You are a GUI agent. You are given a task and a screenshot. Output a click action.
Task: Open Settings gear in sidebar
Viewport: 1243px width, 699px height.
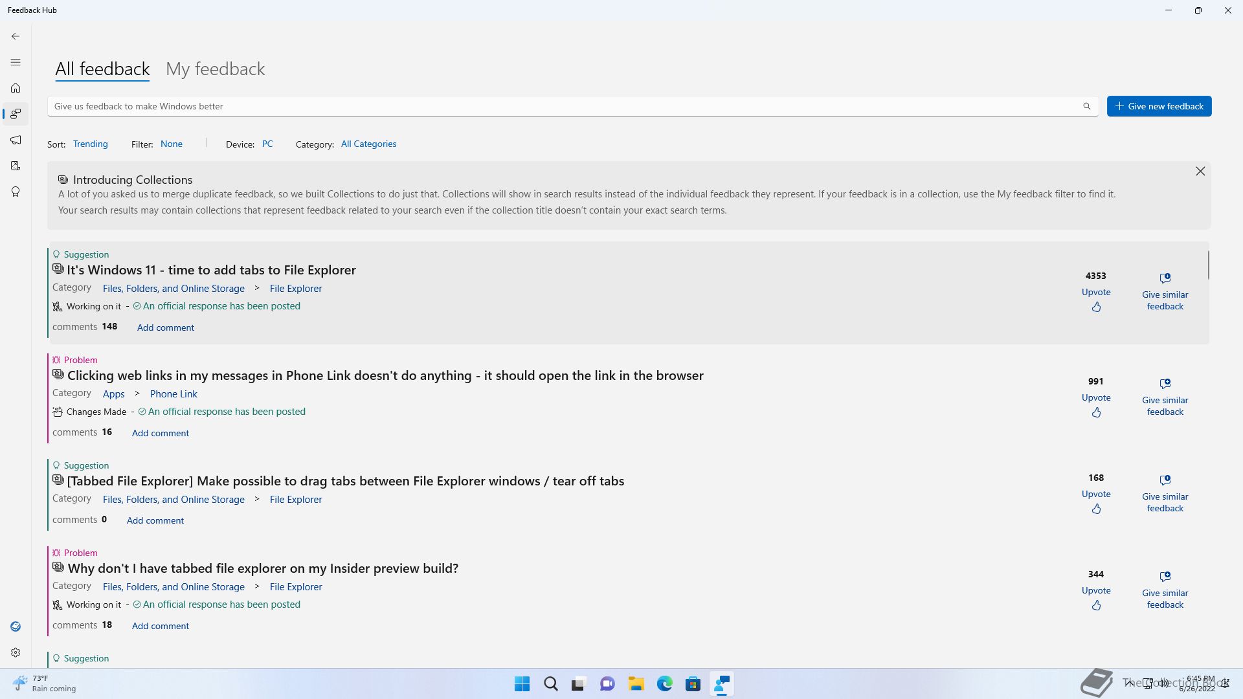[16, 652]
